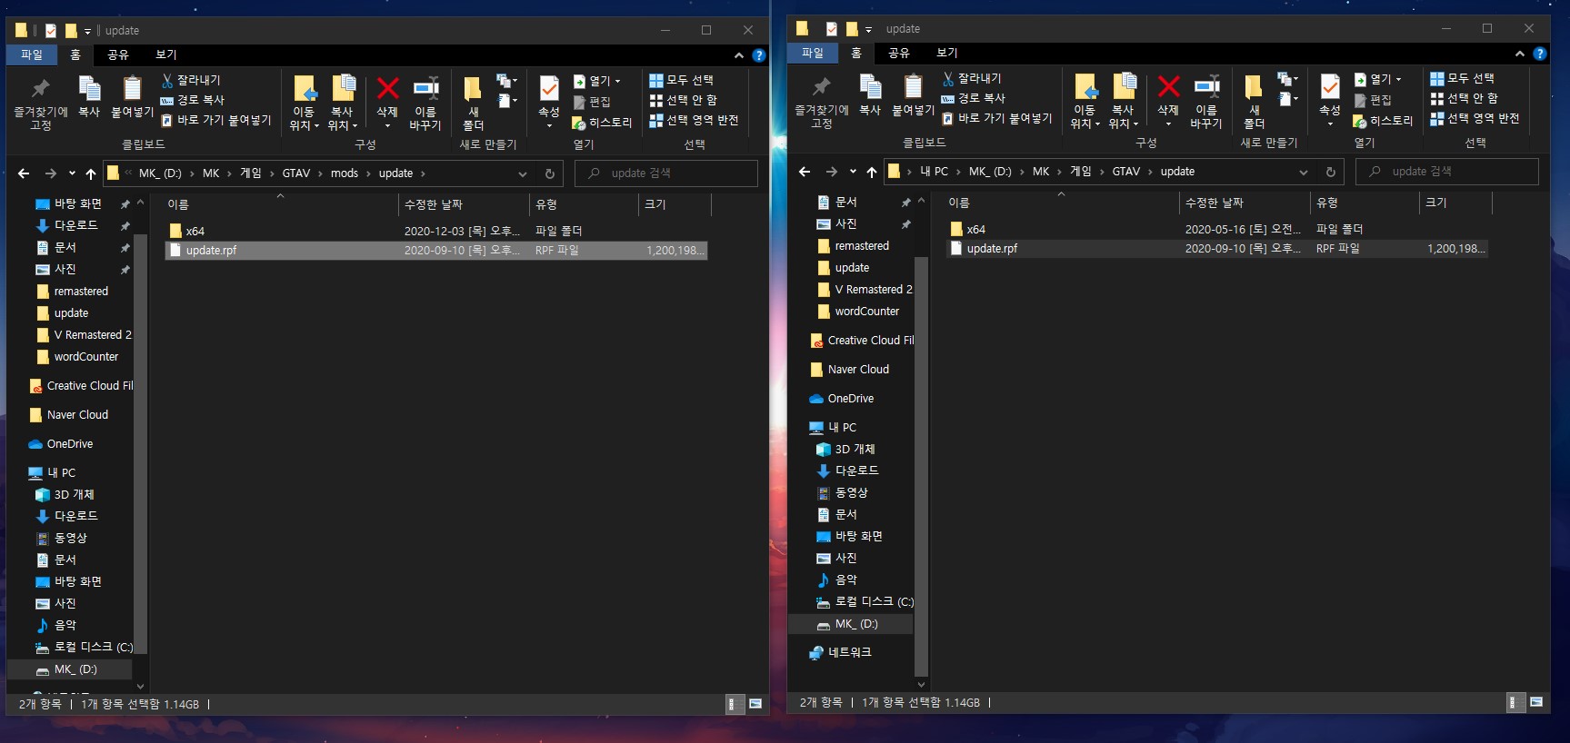1570x743 pixels.
Task: Select MK_ (D:) drive in left window sidebar
Action: pos(70,669)
